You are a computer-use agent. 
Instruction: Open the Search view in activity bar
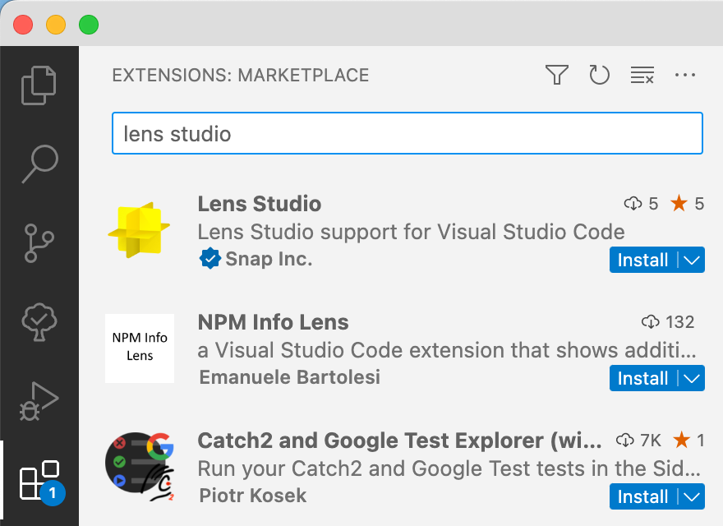coord(39,164)
